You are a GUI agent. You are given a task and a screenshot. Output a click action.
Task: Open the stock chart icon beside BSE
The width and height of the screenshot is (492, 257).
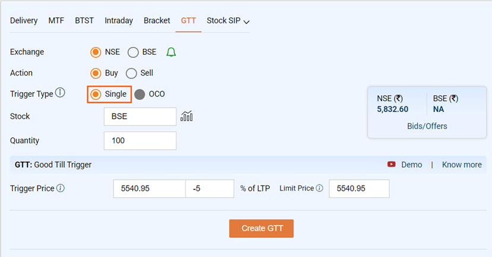click(x=187, y=116)
